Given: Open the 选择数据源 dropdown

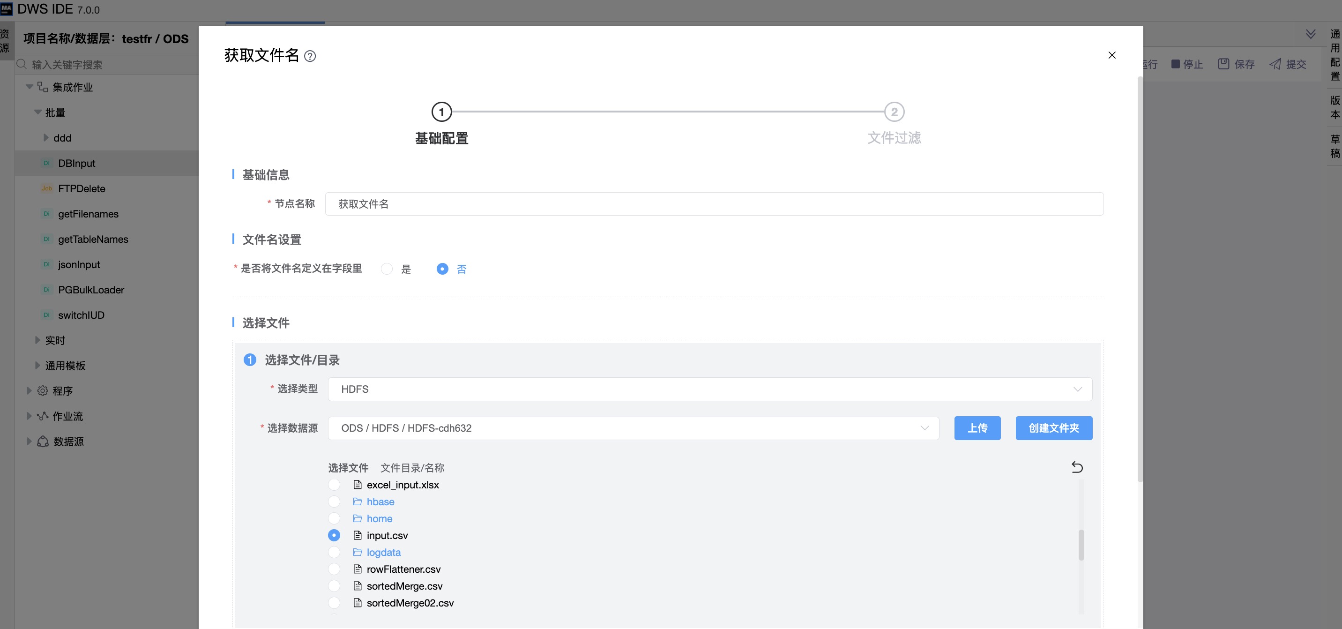Looking at the screenshot, I should [633, 428].
